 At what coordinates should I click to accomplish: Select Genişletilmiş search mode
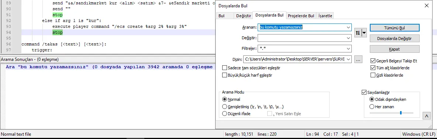coord(225,107)
